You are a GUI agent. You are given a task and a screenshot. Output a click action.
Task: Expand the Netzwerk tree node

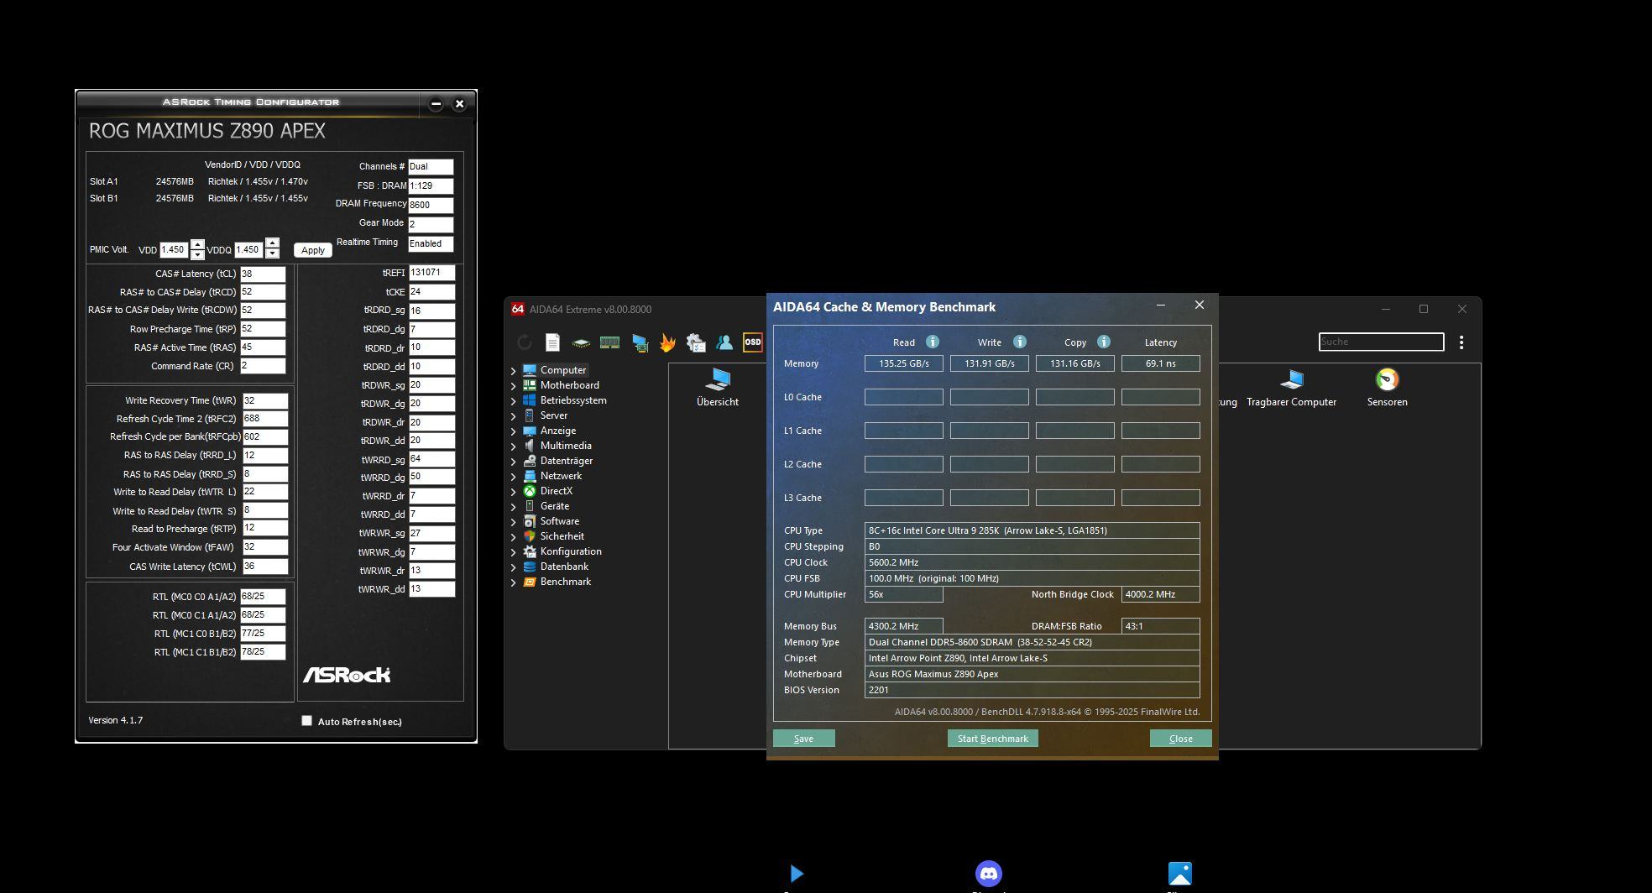tap(513, 476)
